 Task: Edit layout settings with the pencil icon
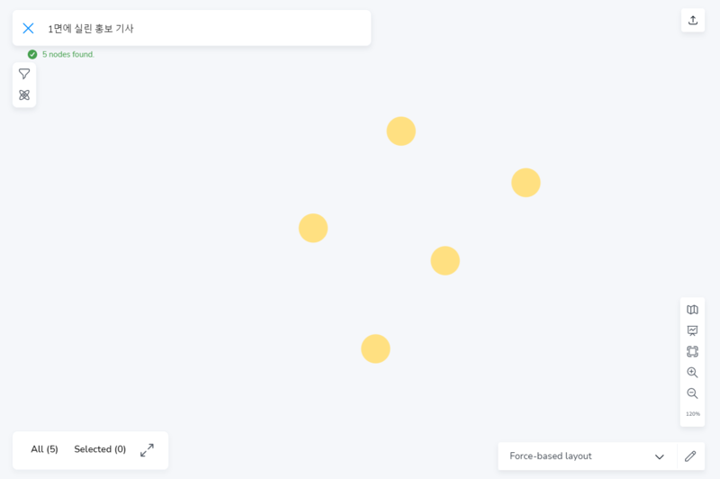[x=690, y=456]
